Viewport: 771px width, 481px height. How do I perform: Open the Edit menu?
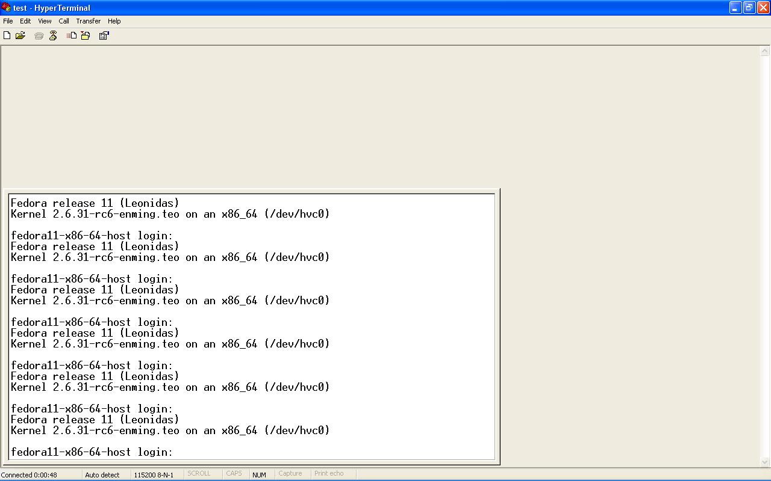click(x=25, y=21)
